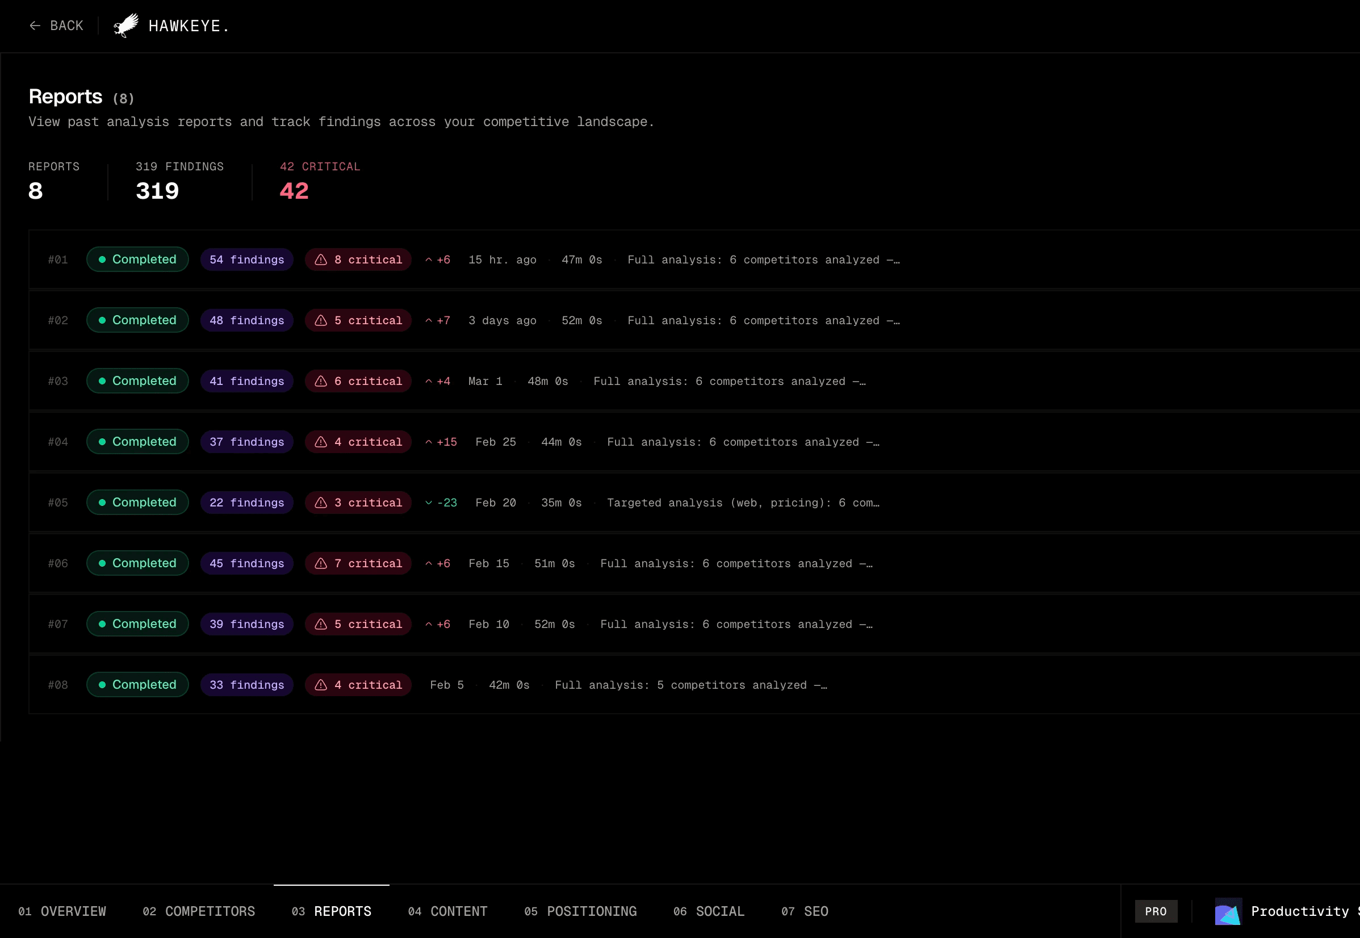Click warning icon on 7 critical badge

[321, 563]
